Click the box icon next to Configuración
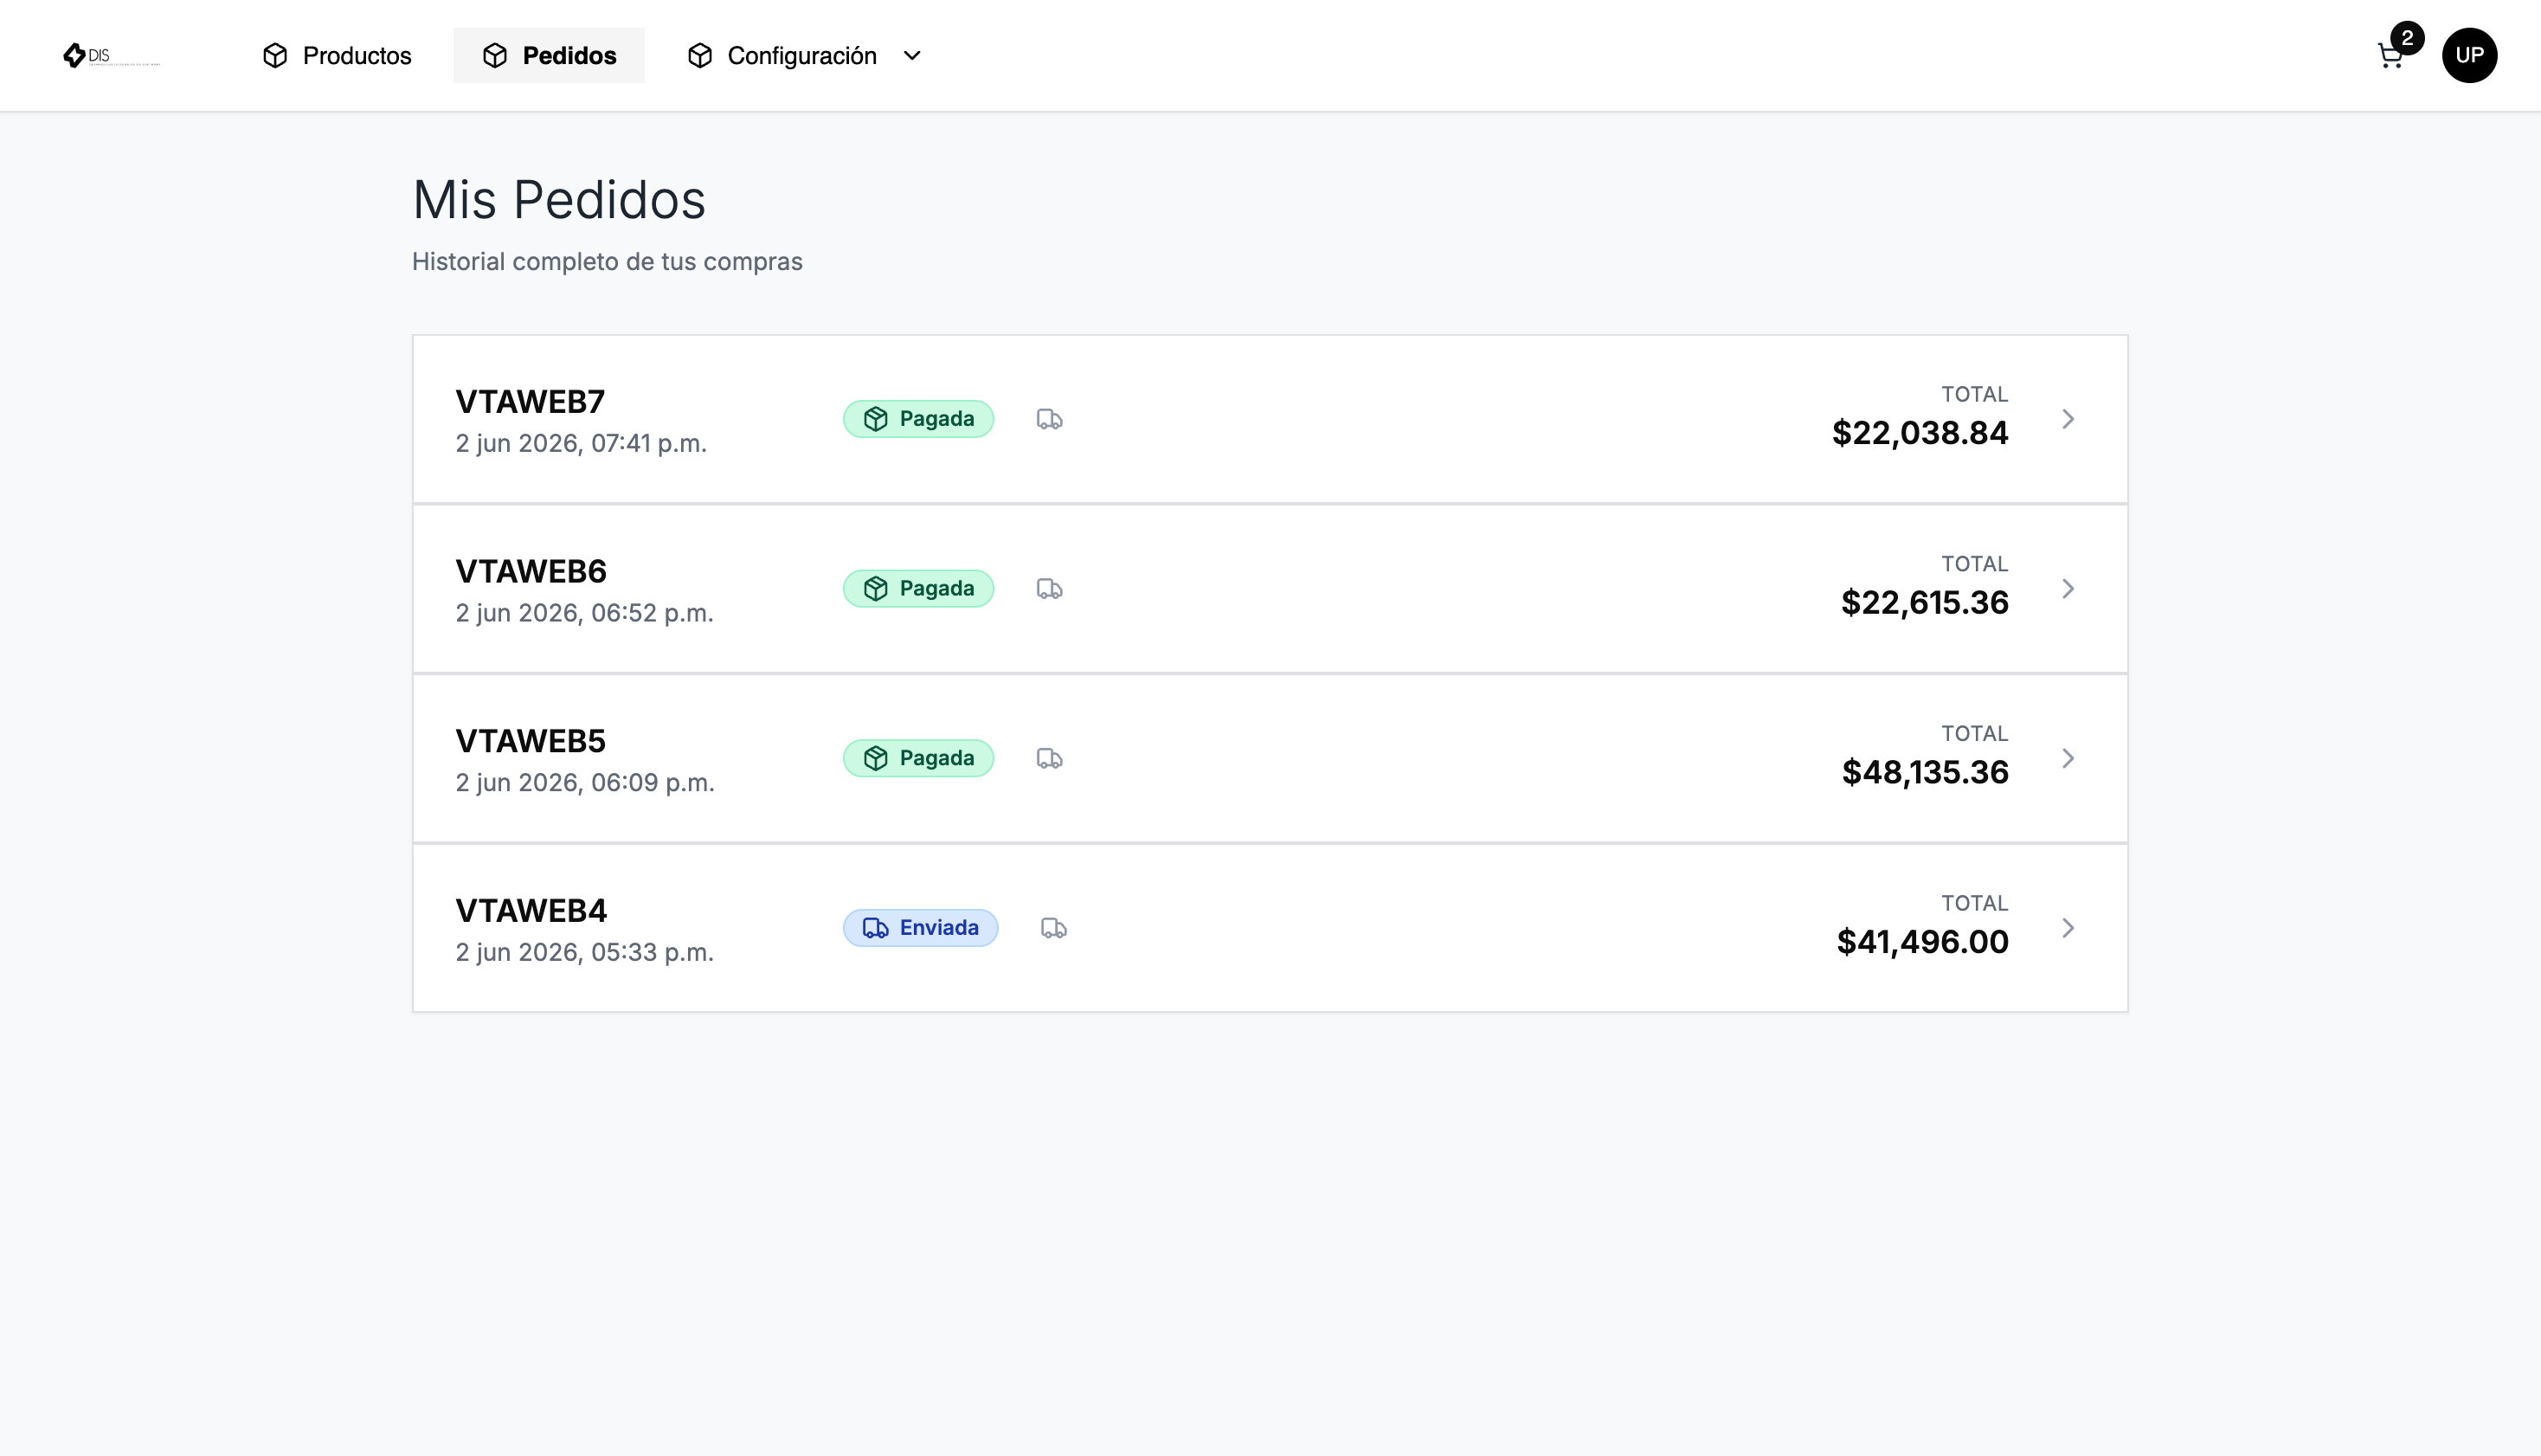 click(x=699, y=55)
